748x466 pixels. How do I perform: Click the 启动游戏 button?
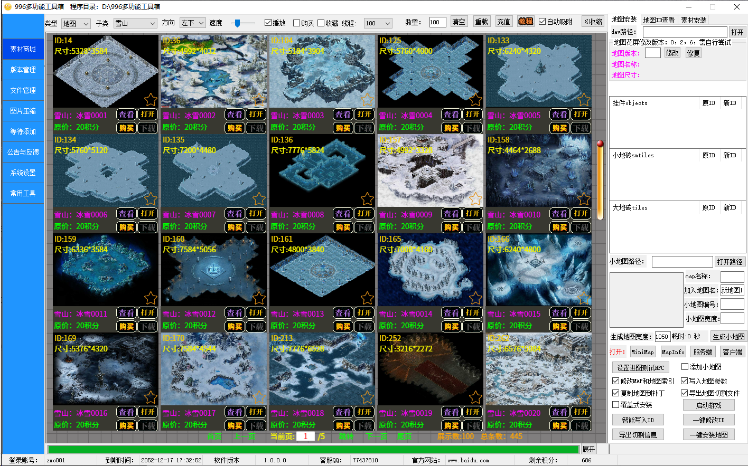tap(708, 405)
